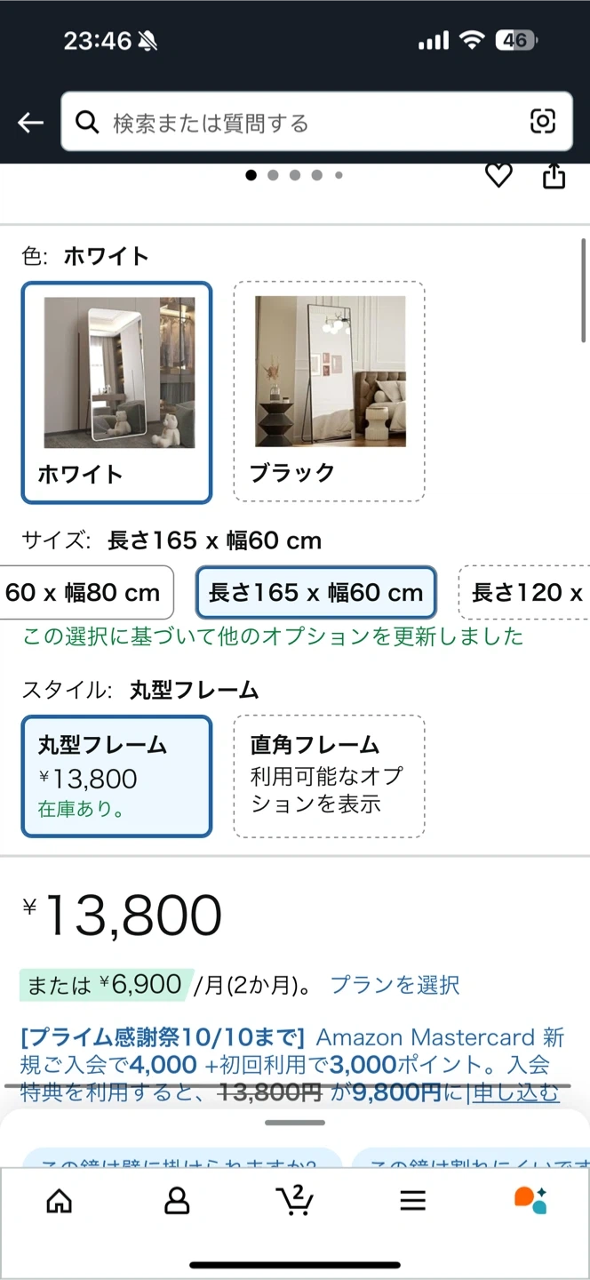Add item to wishlist with heart icon
Image resolution: width=590 pixels, height=1280 pixels.
[498, 176]
